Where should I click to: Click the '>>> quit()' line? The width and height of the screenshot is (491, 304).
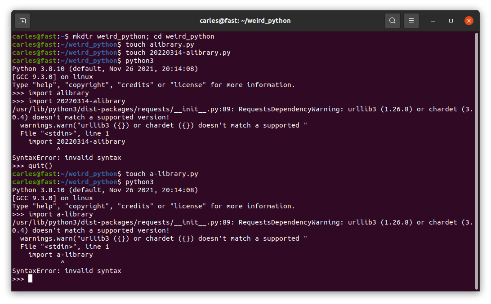coord(32,166)
